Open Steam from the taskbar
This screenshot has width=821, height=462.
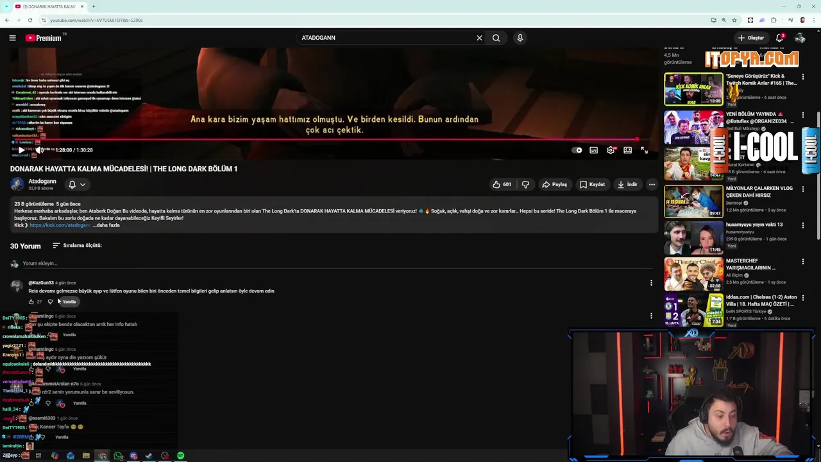coord(149,456)
